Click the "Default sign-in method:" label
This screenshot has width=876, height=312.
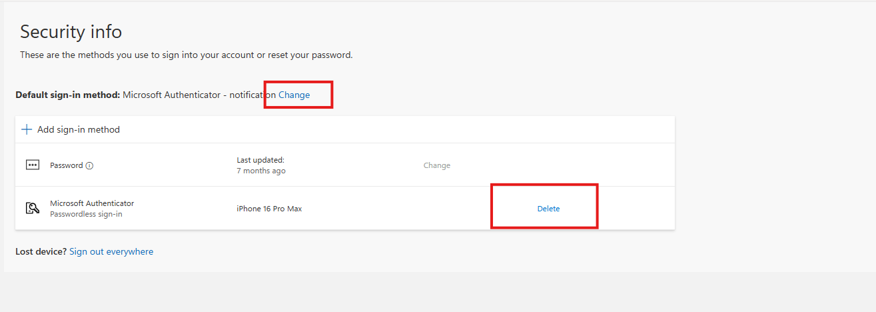click(67, 95)
